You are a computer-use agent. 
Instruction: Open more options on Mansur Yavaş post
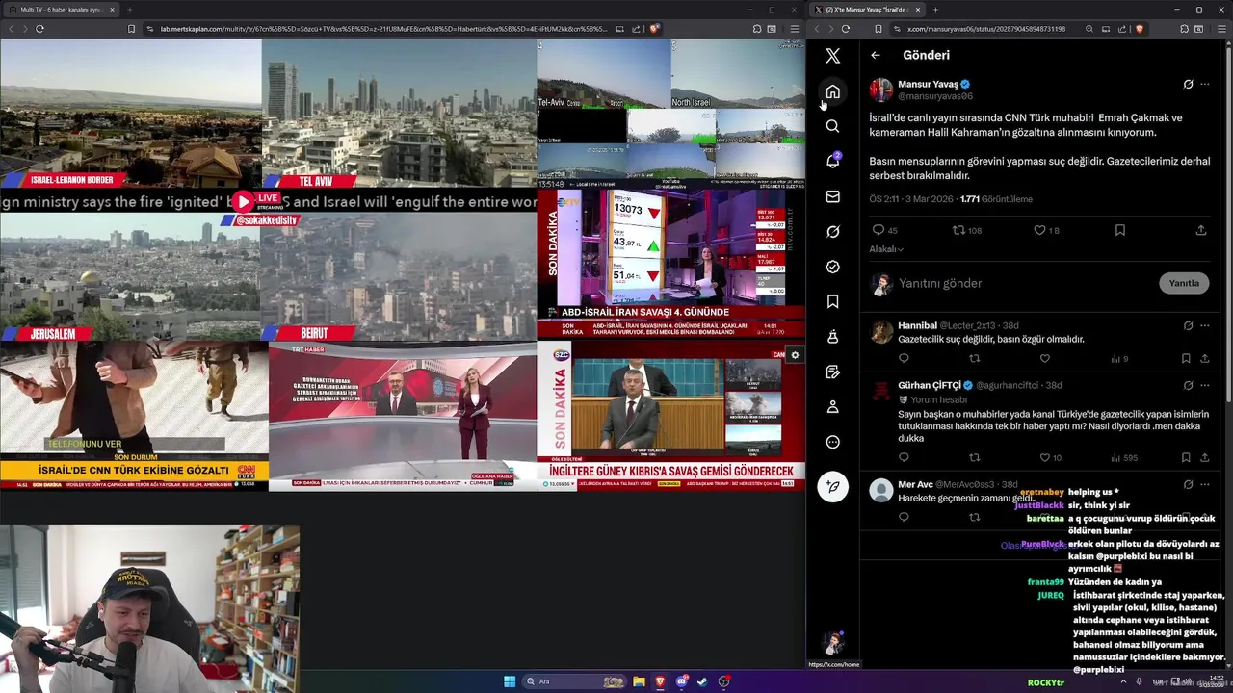[1204, 84]
